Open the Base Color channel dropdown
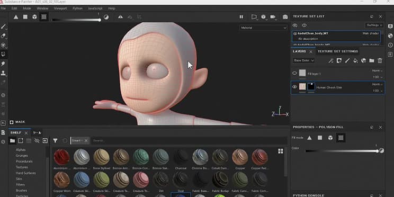The width and height of the screenshot is (394, 197). (303, 60)
